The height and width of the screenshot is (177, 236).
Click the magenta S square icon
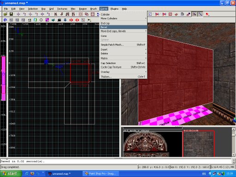47,20
